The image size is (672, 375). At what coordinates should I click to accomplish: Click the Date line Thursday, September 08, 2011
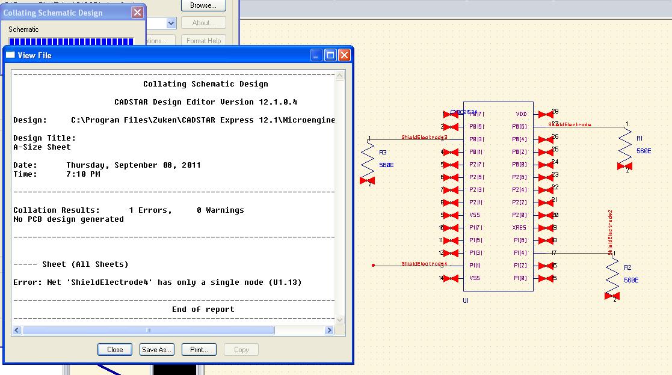pyautogui.click(x=107, y=165)
